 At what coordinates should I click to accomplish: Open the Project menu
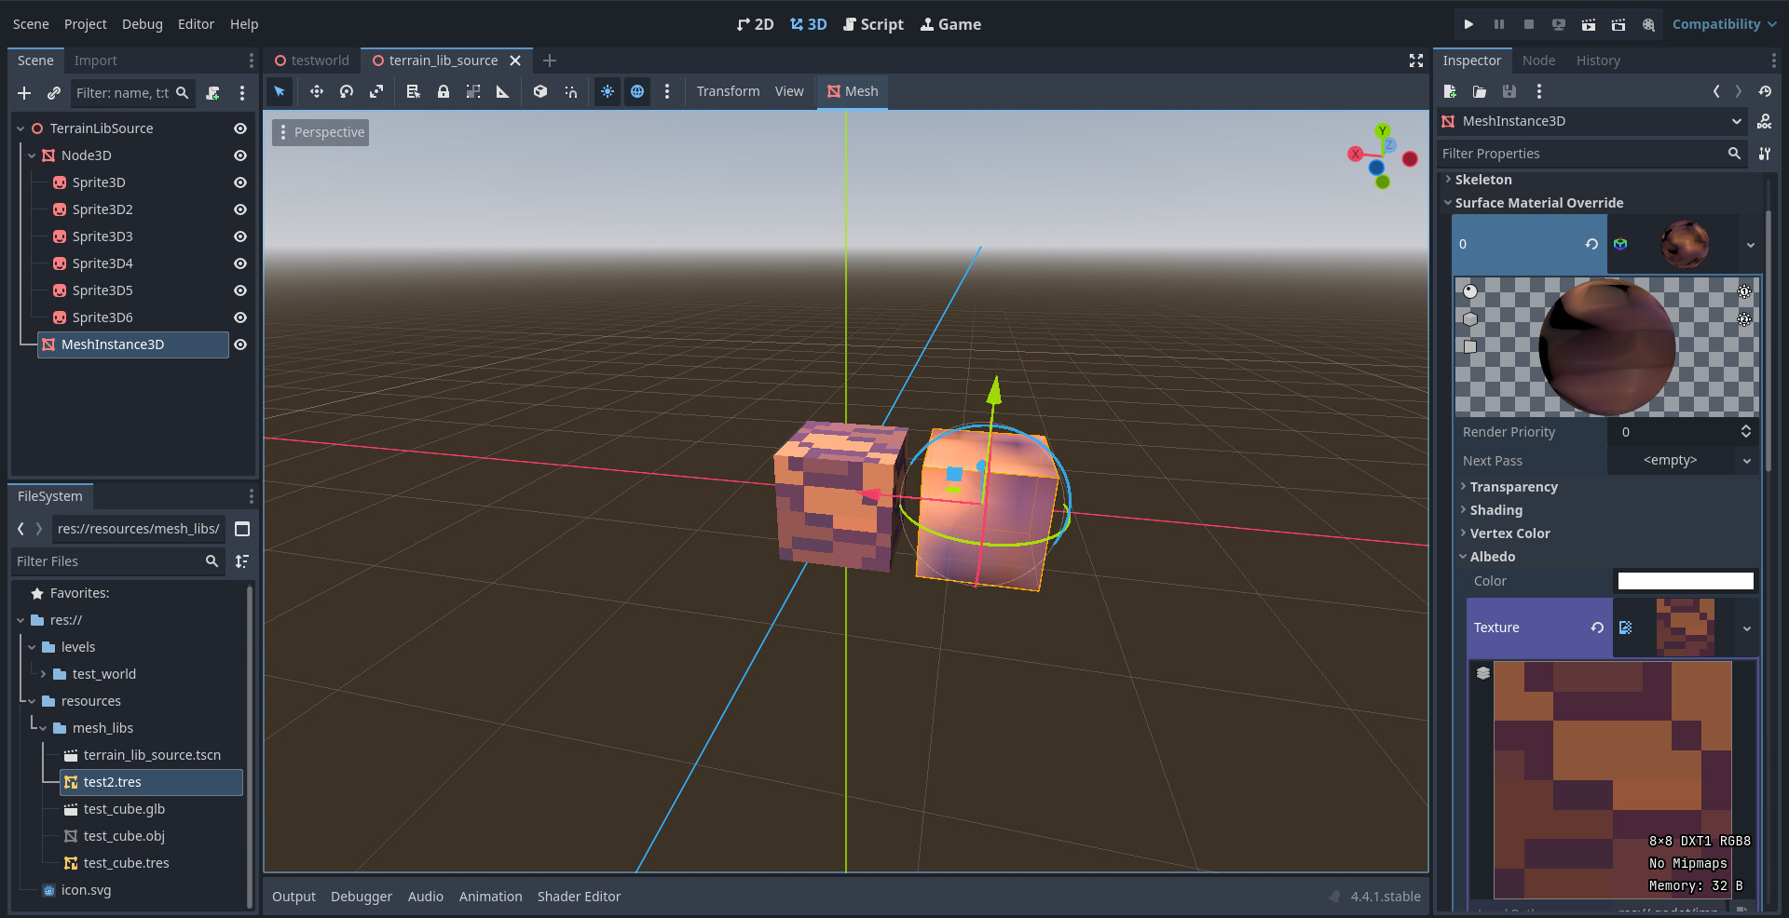85,24
